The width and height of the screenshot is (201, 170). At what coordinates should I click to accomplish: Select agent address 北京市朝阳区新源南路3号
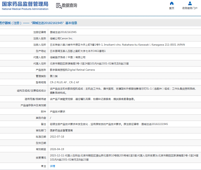click(x=89, y=64)
